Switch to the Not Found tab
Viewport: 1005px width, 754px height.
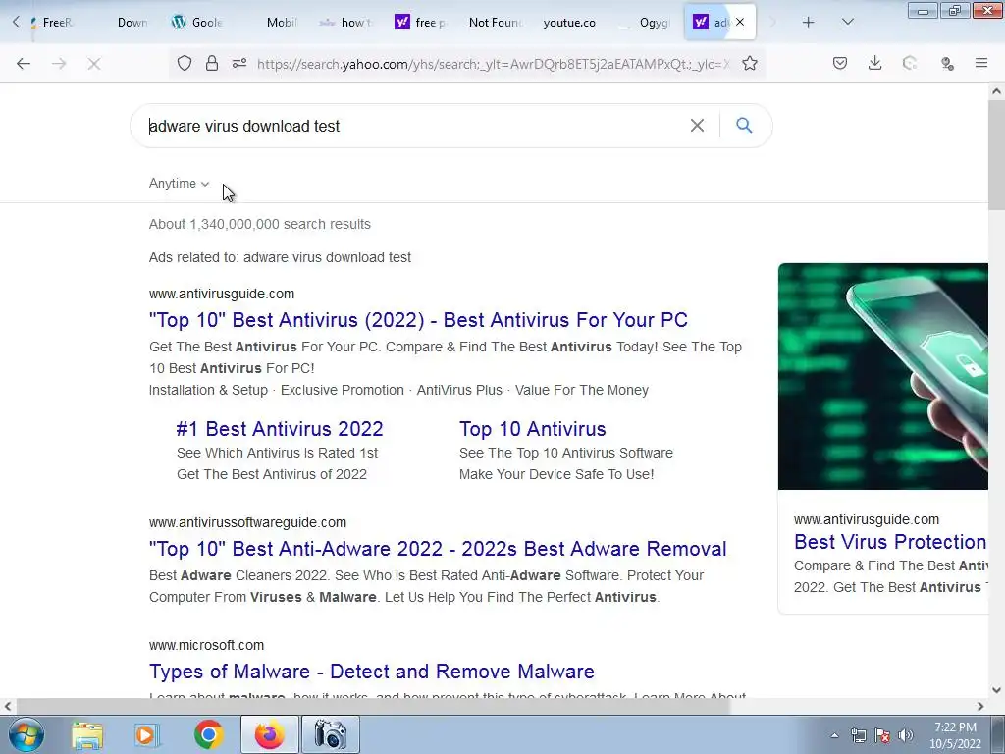pos(495,23)
